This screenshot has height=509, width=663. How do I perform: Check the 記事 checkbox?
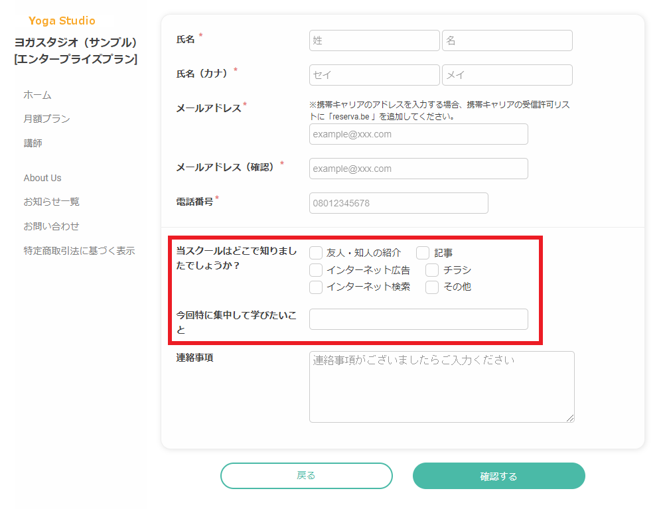423,253
